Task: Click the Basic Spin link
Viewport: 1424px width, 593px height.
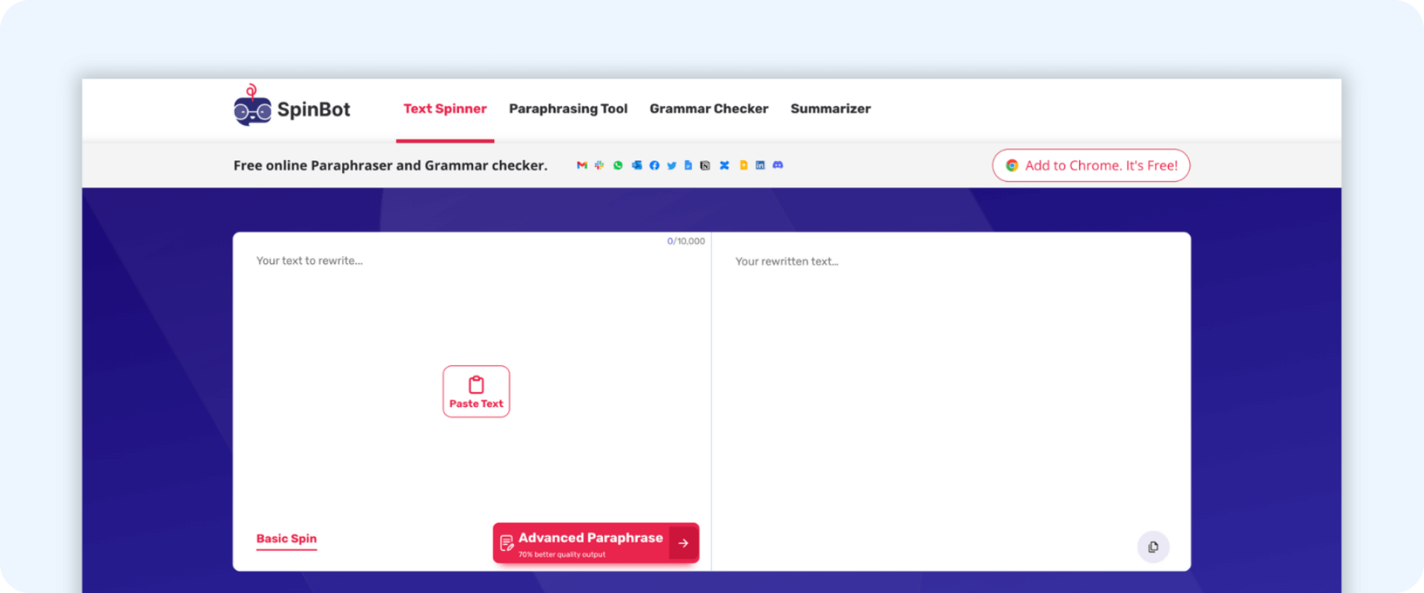Action: 286,539
